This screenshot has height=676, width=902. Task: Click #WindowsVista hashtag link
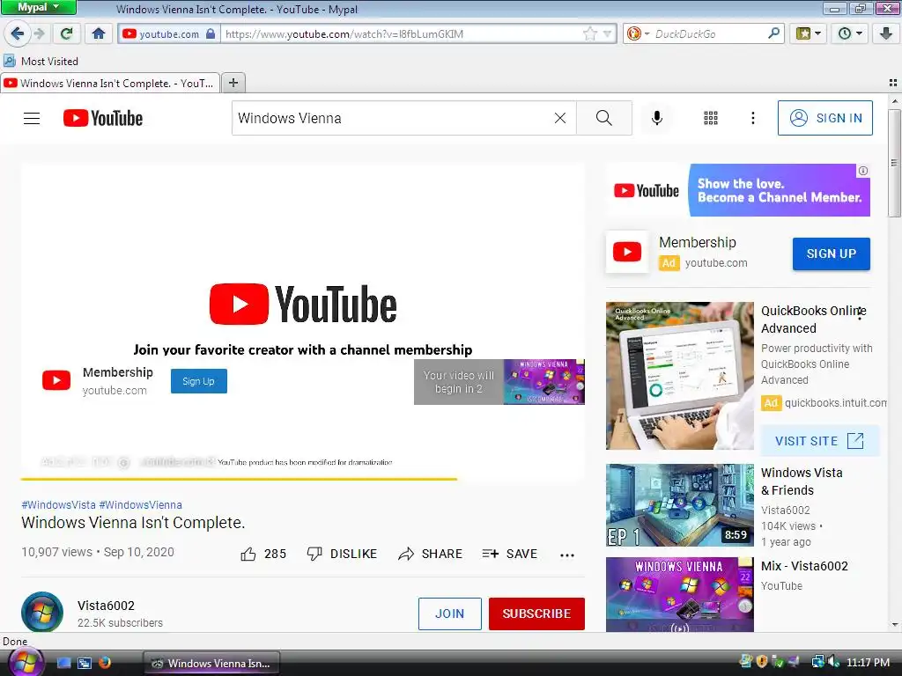pyautogui.click(x=59, y=504)
